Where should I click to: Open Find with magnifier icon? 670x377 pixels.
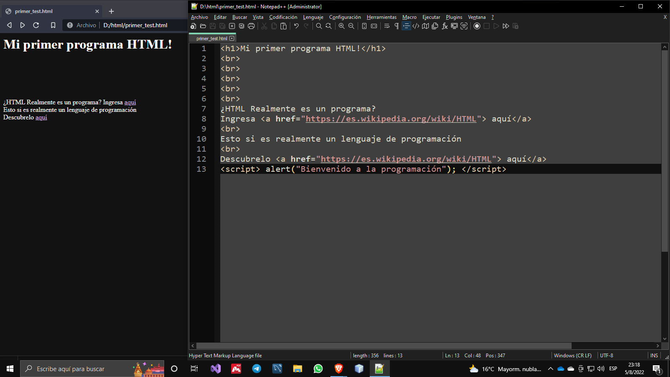319,26
